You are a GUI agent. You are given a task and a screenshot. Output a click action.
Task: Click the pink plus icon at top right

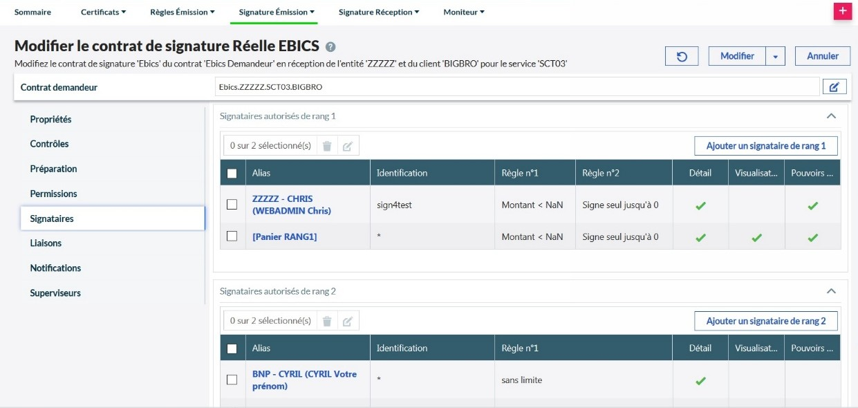(842, 12)
